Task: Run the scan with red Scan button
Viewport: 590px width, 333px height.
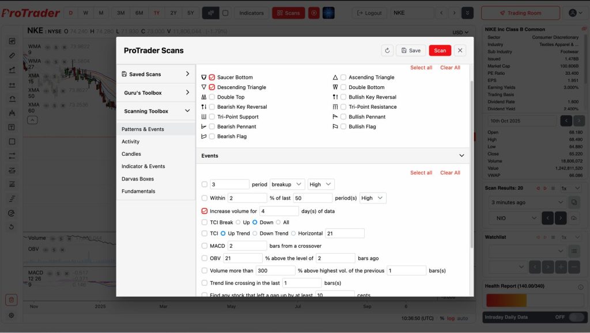Action: tap(440, 50)
